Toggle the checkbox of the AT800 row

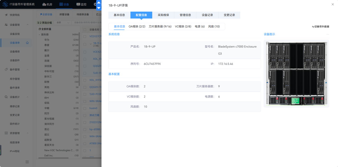pos(85,144)
